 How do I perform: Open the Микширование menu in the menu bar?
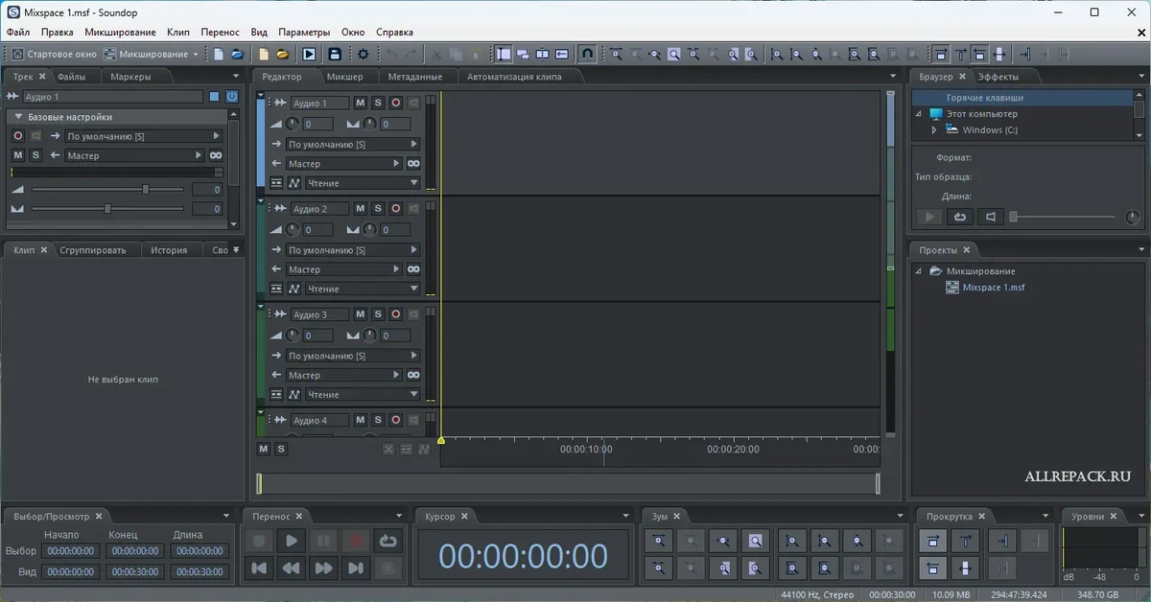(120, 32)
